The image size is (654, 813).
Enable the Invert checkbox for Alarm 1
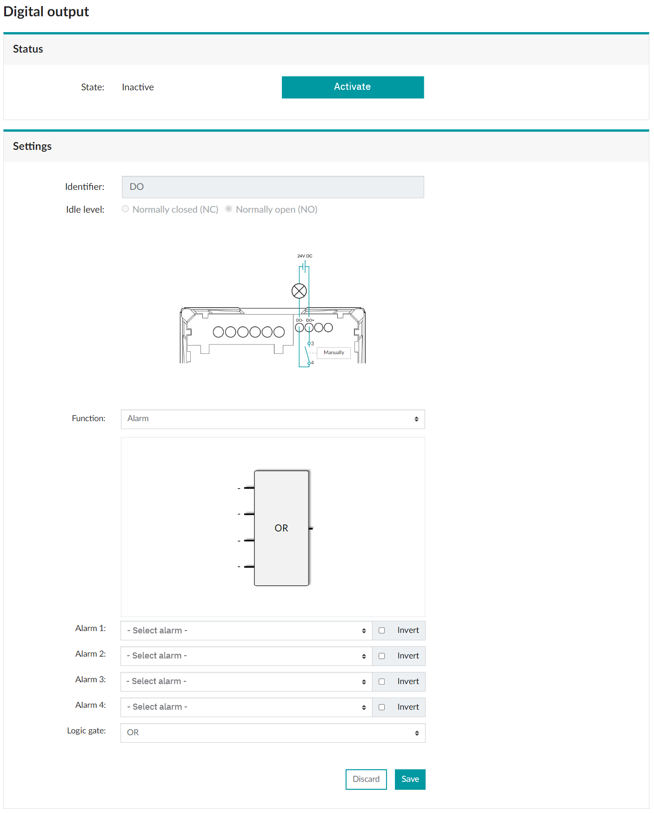click(x=382, y=631)
